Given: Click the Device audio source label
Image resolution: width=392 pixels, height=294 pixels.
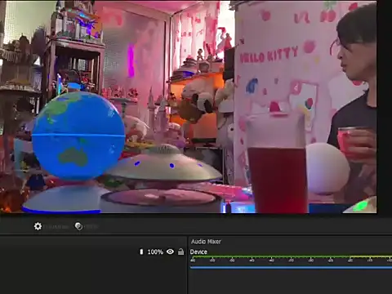Looking at the screenshot, I should tap(198, 252).
